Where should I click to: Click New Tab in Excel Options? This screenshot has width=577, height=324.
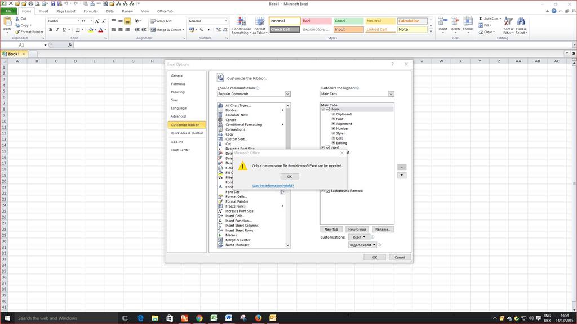point(331,229)
